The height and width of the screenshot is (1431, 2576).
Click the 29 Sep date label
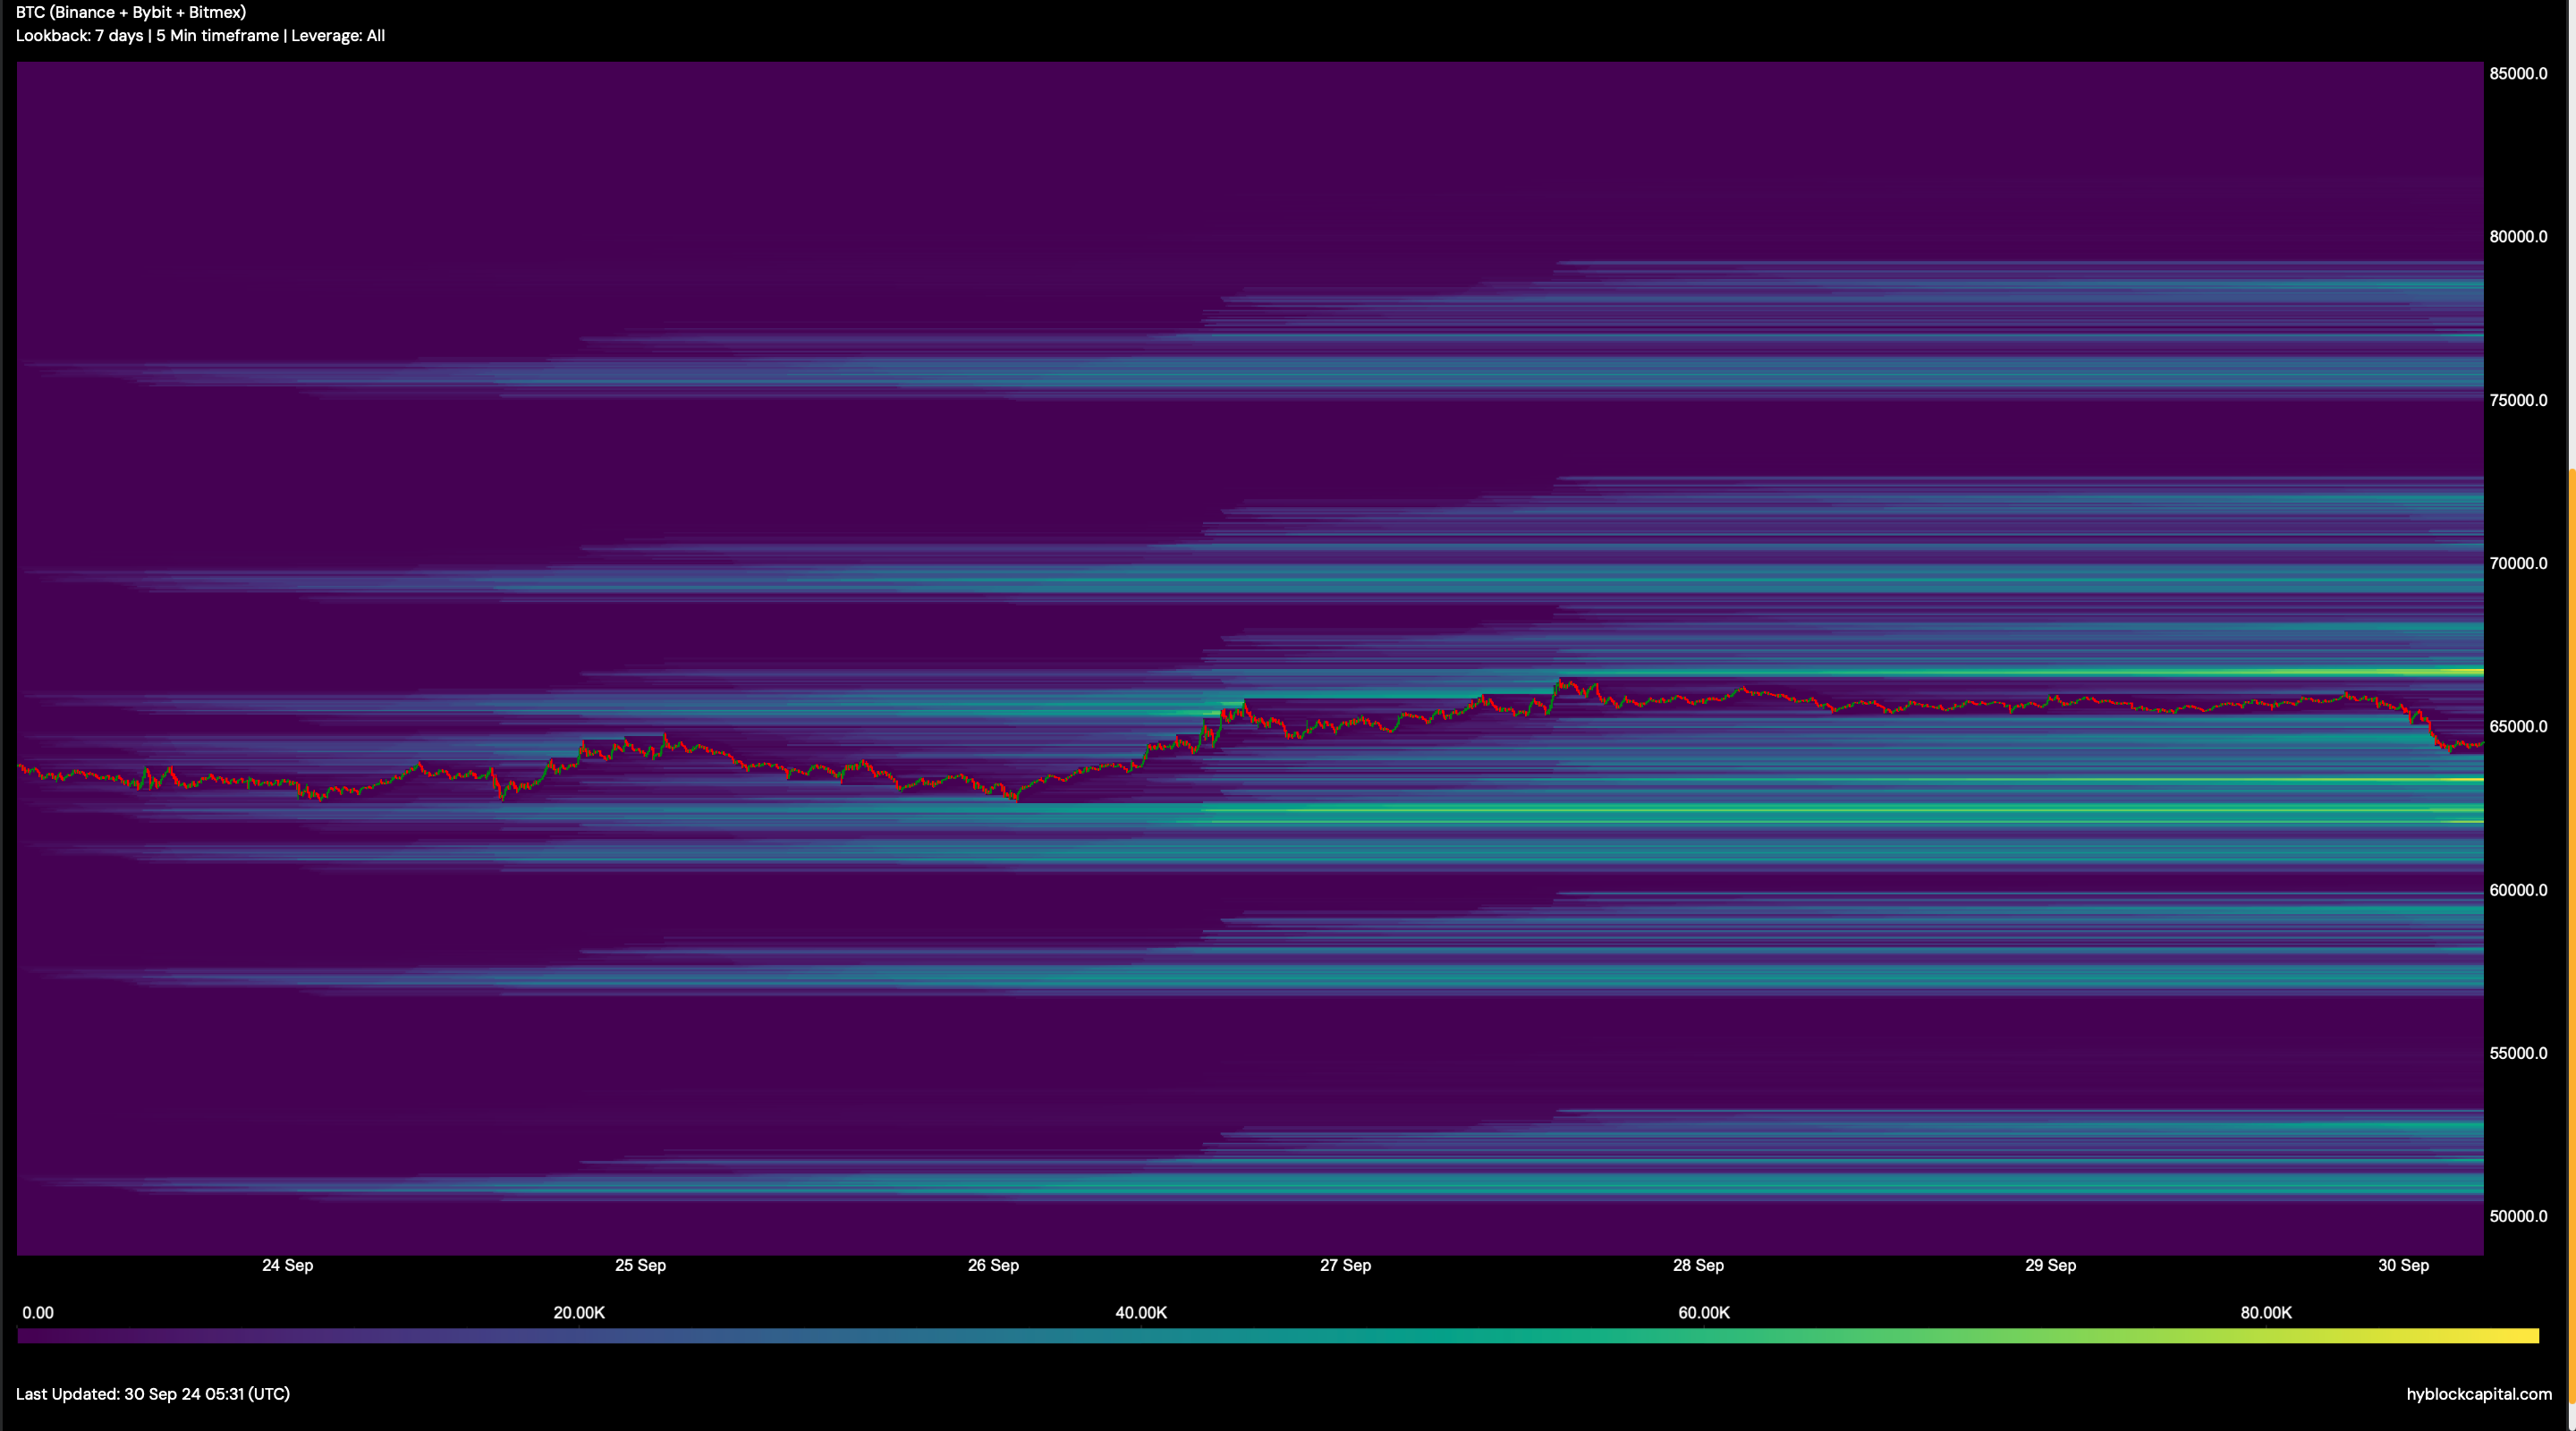click(2050, 1265)
